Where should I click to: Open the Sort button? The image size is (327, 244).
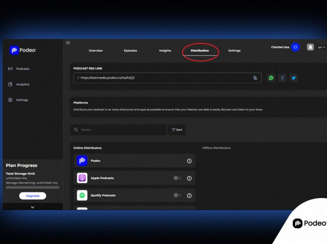point(177,130)
